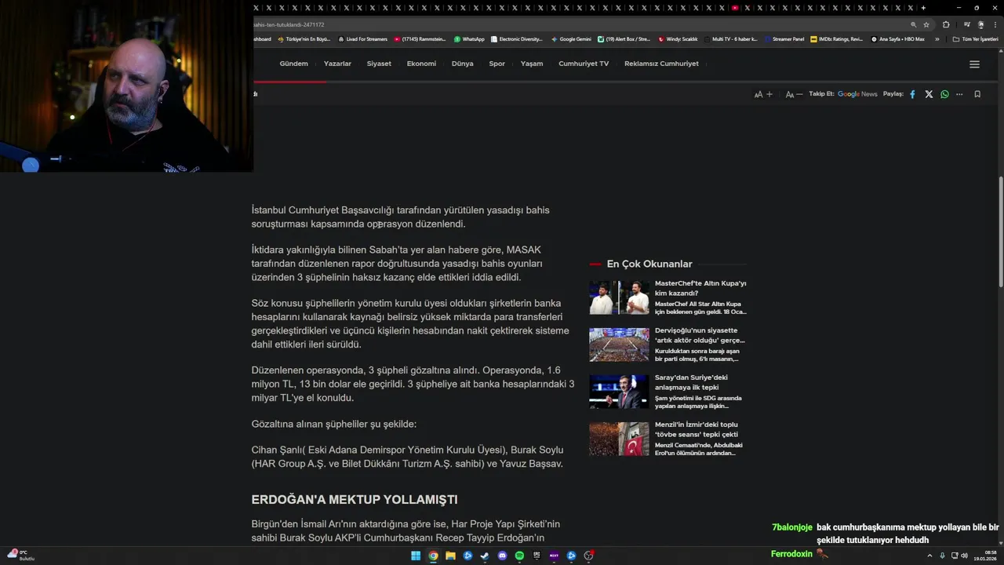The height and width of the screenshot is (565, 1004).
Task: Read MasterChef'te Altın Kupa'yı kim kazandı headline
Action: pos(700,288)
